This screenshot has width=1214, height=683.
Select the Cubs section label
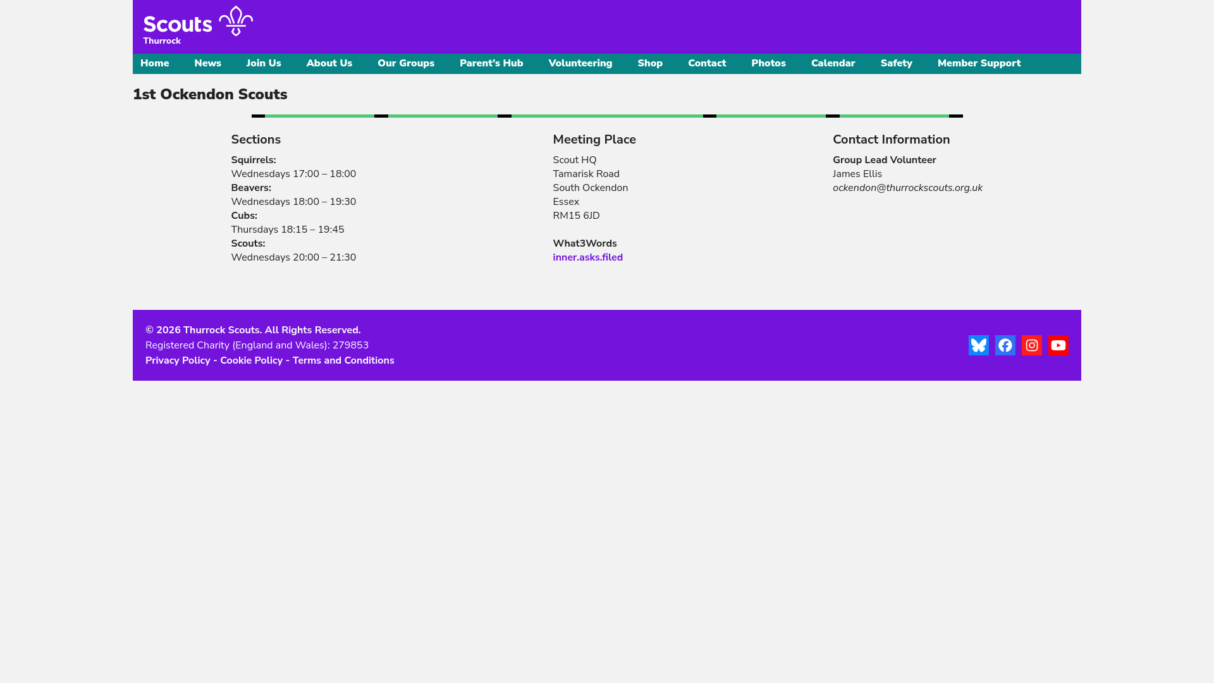tap(244, 216)
